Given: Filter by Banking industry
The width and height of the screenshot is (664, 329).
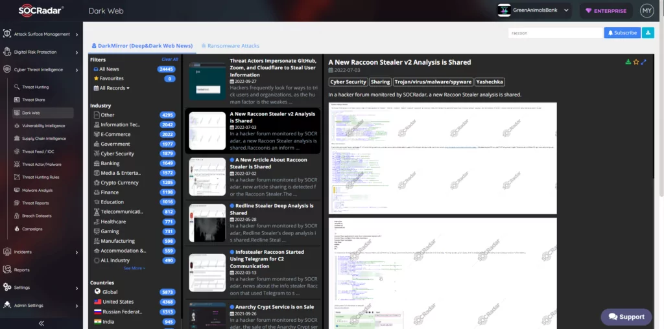Looking at the screenshot, I should (x=107, y=163).
